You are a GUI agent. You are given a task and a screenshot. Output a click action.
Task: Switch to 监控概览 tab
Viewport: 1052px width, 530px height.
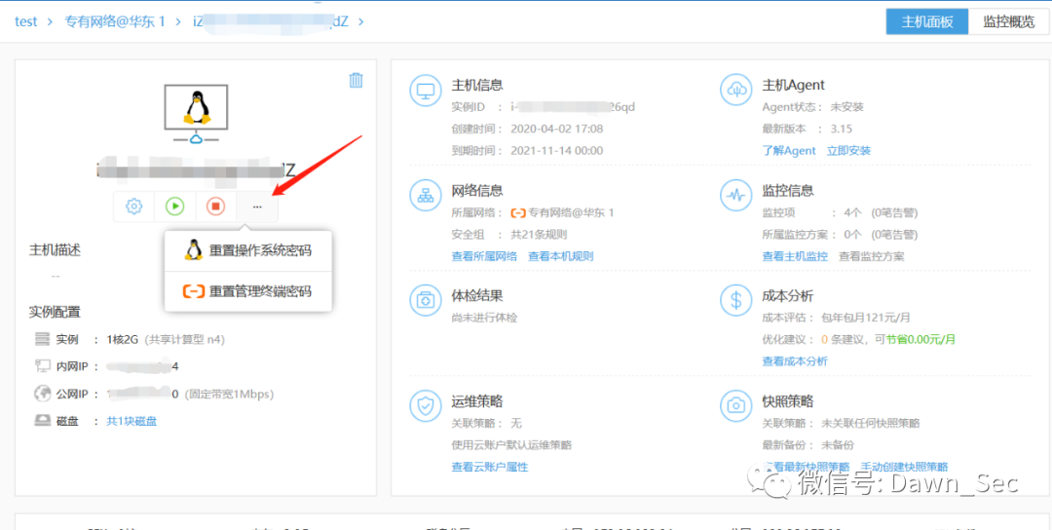[x=1009, y=21]
